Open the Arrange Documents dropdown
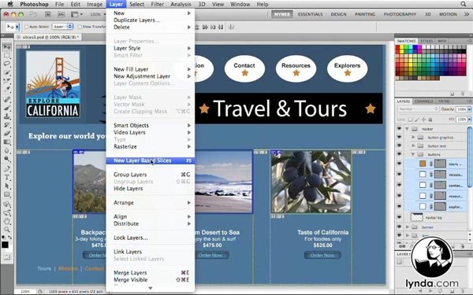Viewport: 473px width, 295px height. coord(76,14)
